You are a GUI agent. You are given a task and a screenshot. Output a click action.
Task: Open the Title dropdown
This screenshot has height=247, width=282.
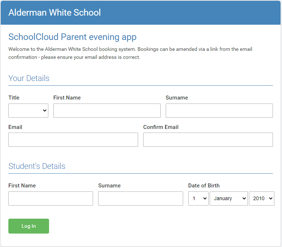pyautogui.click(x=28, y=110)
